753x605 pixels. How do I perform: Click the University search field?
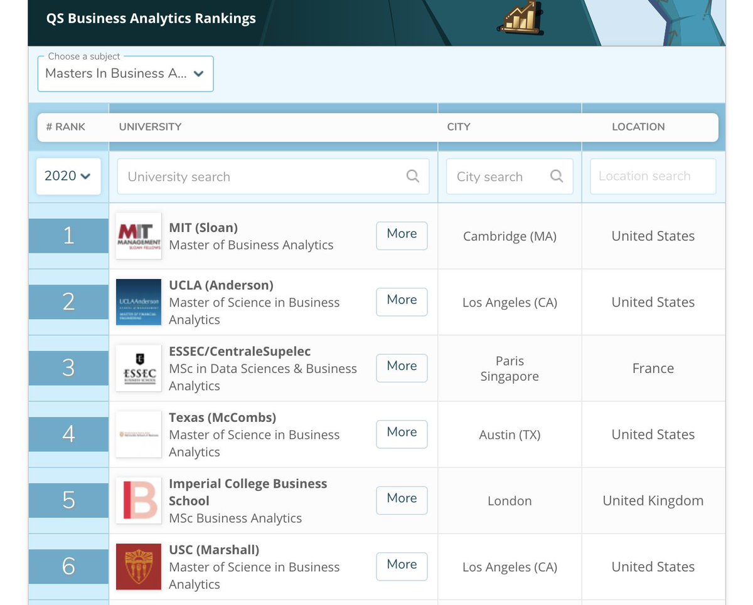click(x=273, y=176)
